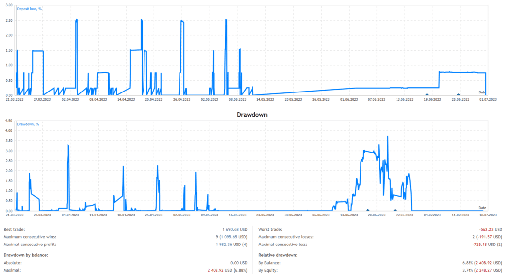Viewport: 505px width, 276px height.
Task: Select the 18.07.2023 date on drawdown chart axis
Action: (487, 215)
